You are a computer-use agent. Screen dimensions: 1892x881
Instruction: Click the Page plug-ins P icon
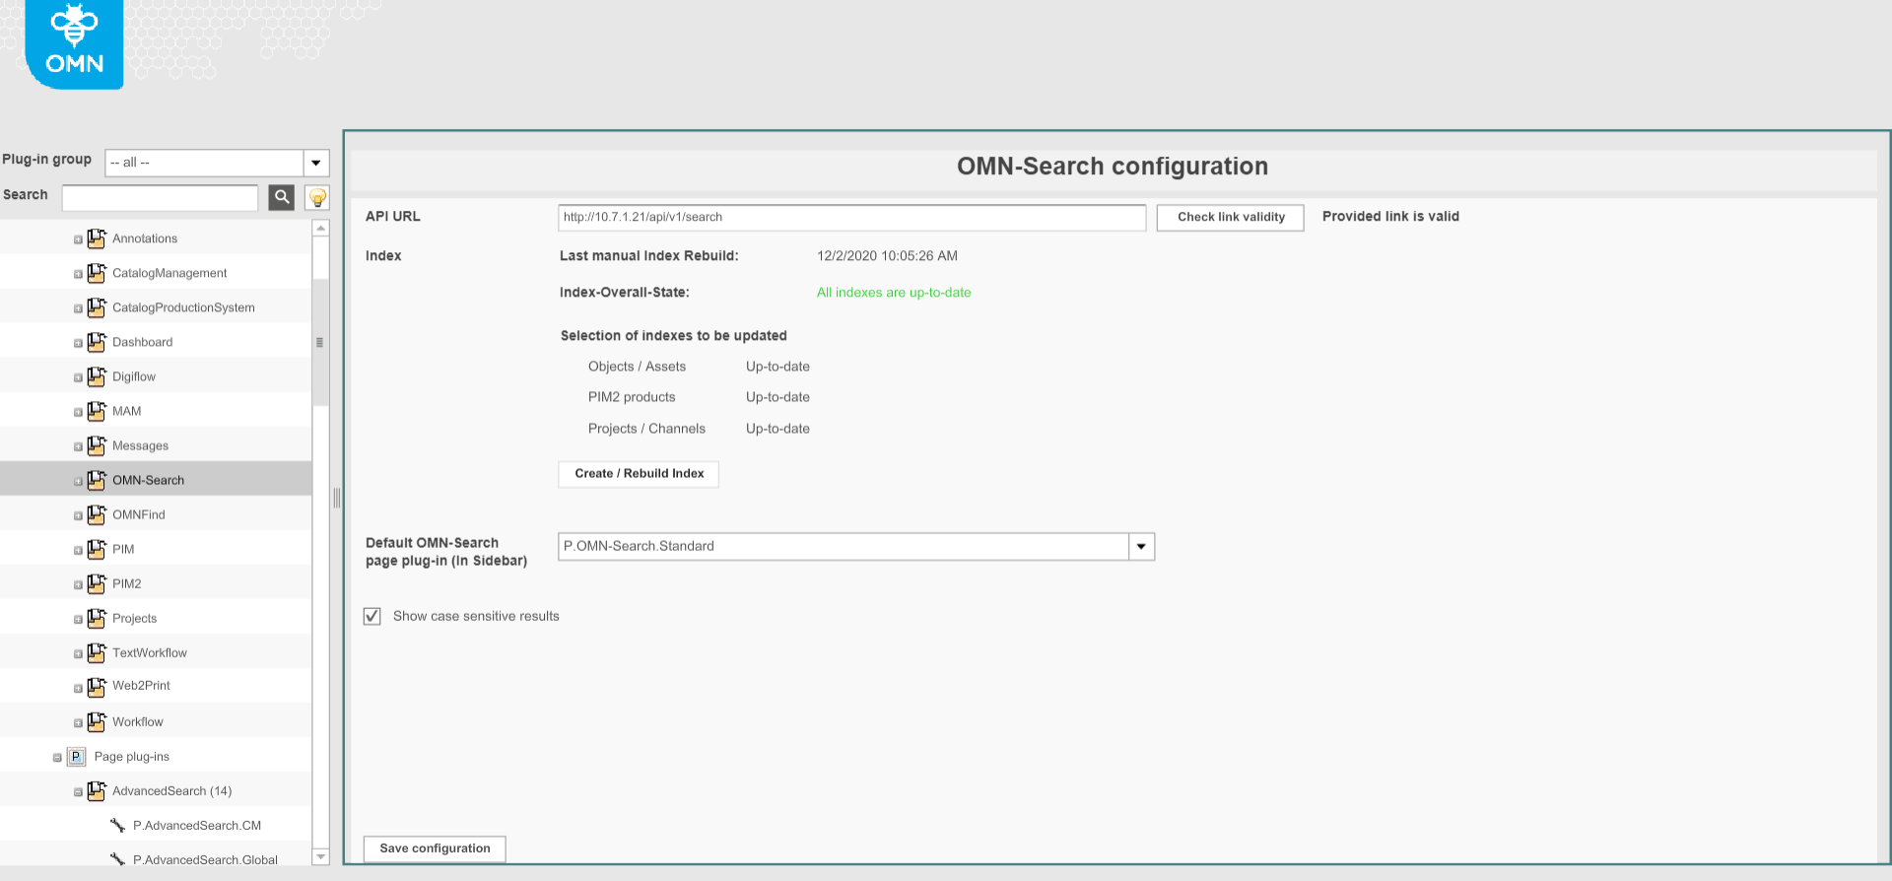click(x=76, y=757)
